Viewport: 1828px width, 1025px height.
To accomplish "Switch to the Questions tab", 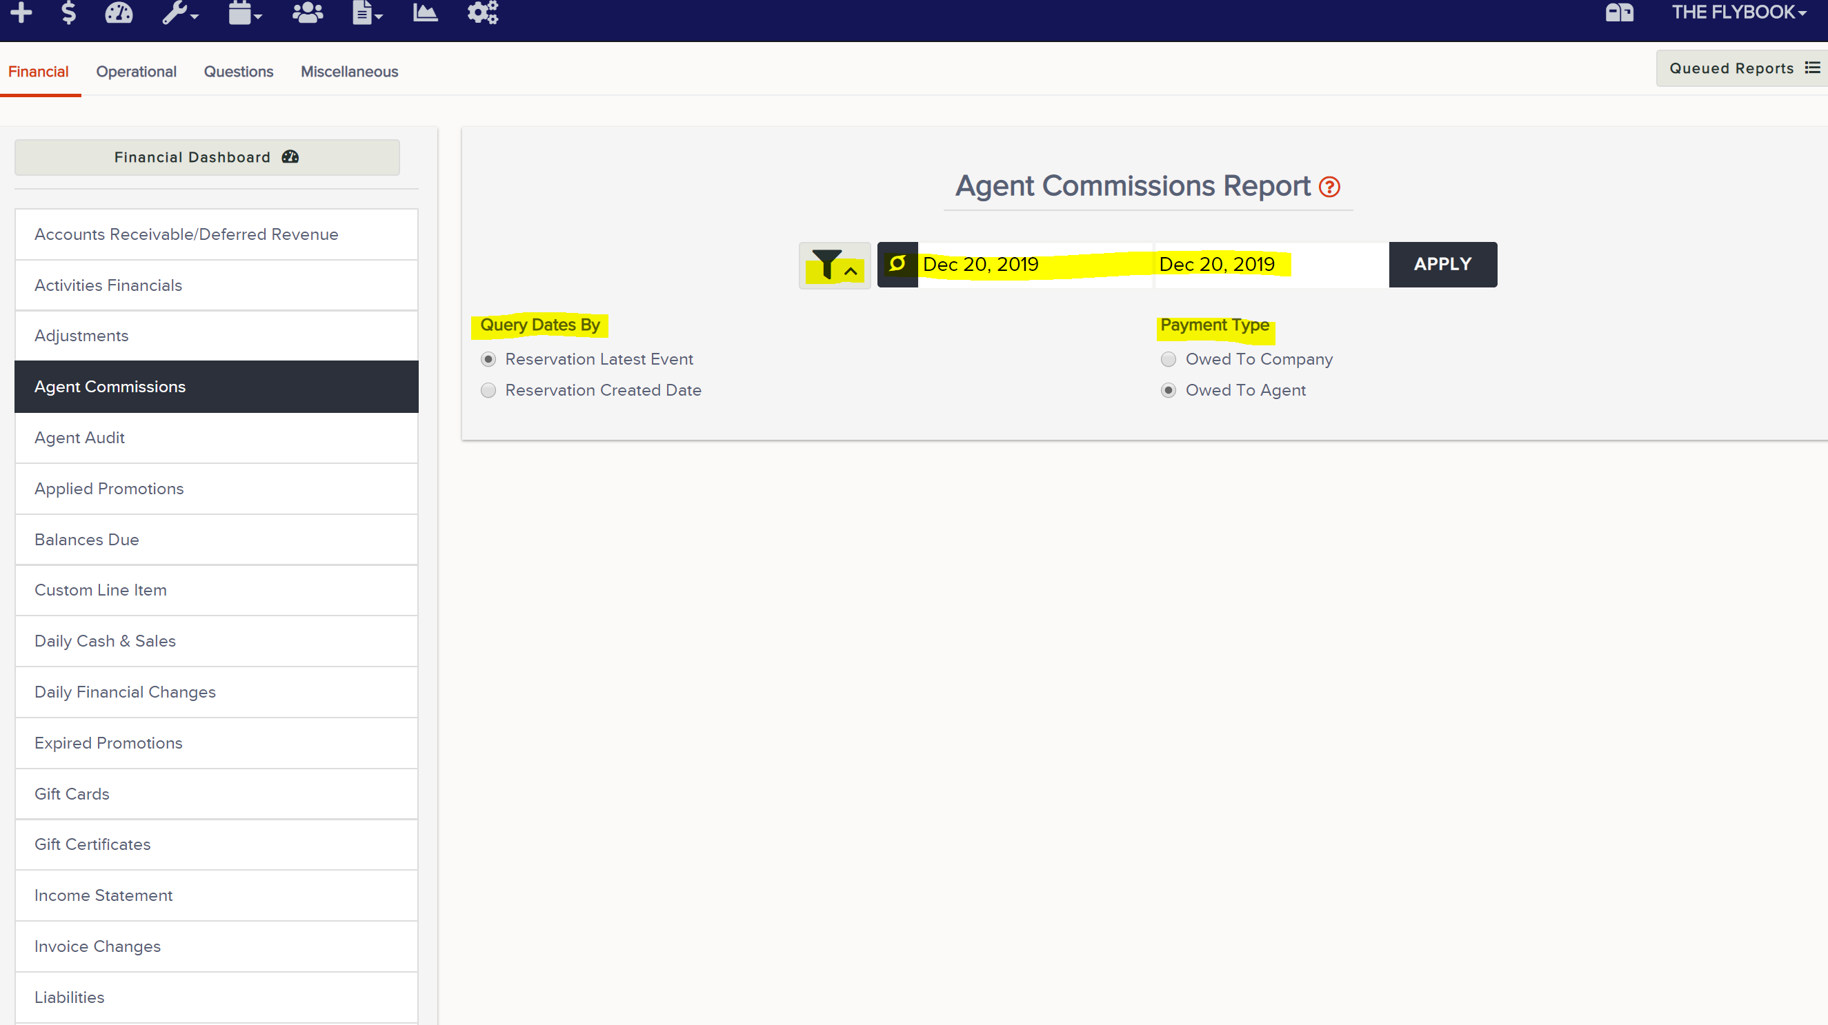I will point(239,72).
